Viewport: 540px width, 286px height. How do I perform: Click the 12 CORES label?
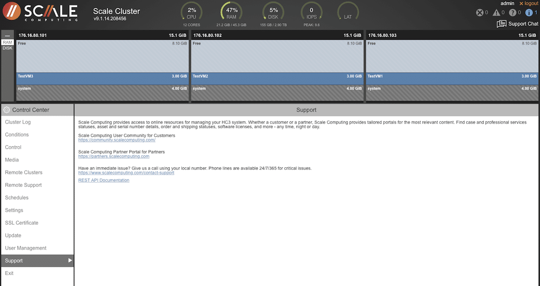click(x=191, y=25)
